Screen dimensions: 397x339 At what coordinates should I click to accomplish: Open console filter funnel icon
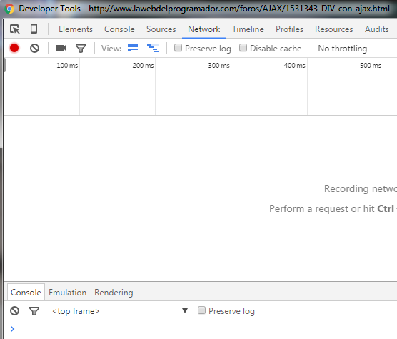34,311
